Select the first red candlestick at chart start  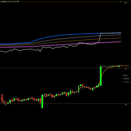point(2,98)
